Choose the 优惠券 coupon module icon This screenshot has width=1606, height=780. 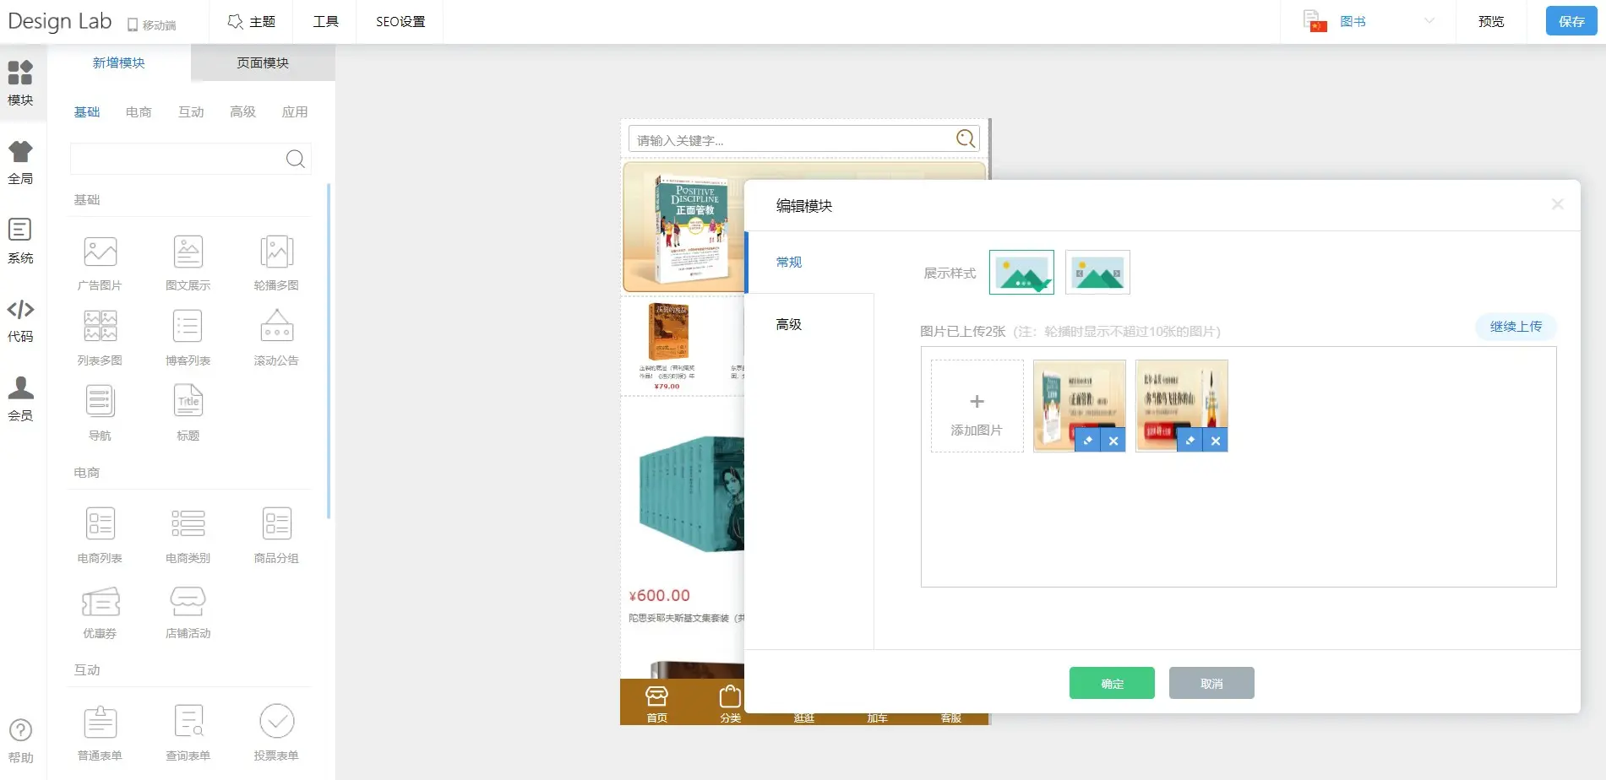100,602
